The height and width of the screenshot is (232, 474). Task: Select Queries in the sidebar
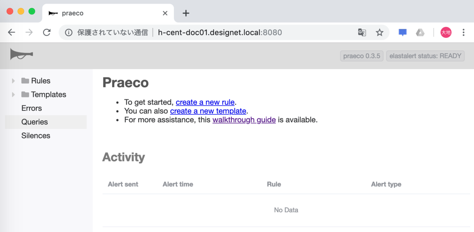(x=35, y=122)
